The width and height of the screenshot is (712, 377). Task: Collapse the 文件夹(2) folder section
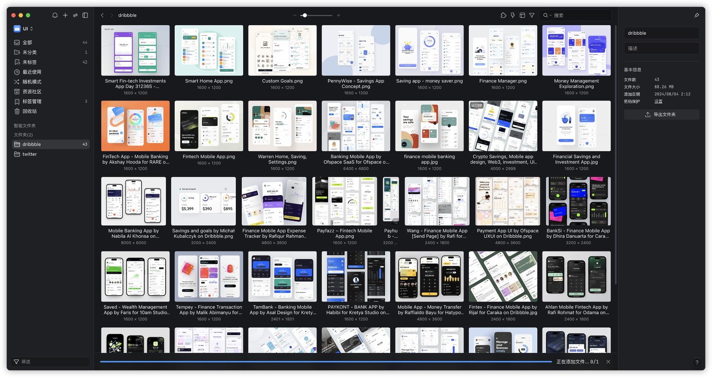pyautogui.click(x=23, y=135)
